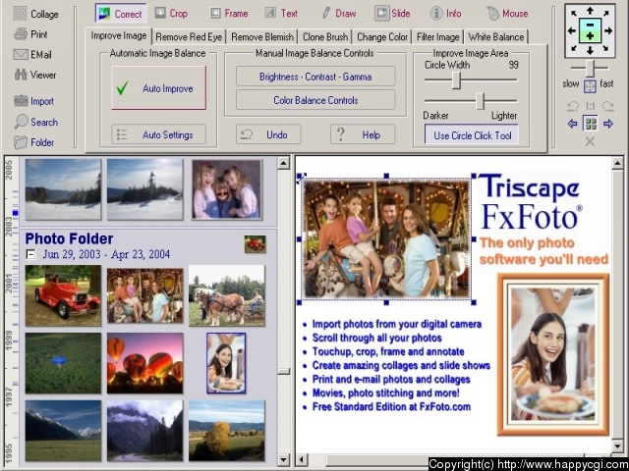Click the gray X delete icon
Image resolution: width=629 pixels, height=471 pixels.
tap(590, 141)
